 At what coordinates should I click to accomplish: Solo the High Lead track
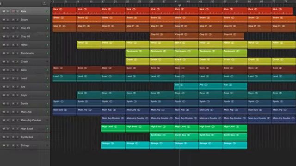pyautogui.click(x=8, y=129)
